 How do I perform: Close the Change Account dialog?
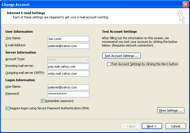[x=185, y=5]
